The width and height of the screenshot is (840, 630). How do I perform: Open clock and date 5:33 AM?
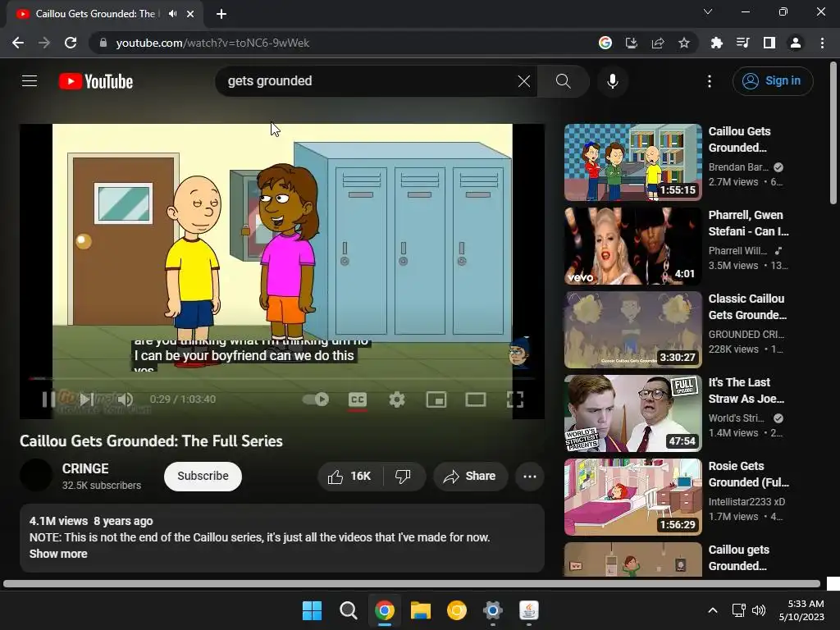801,610
